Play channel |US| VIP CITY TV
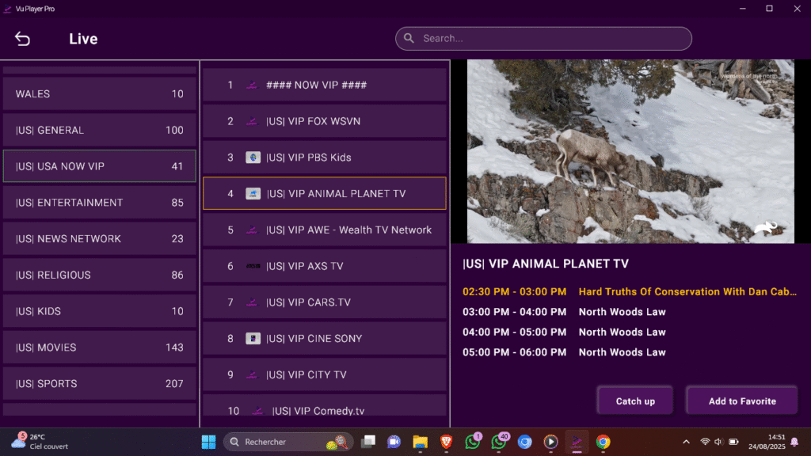This screenshot has width=811, height=456. [324, 374]
